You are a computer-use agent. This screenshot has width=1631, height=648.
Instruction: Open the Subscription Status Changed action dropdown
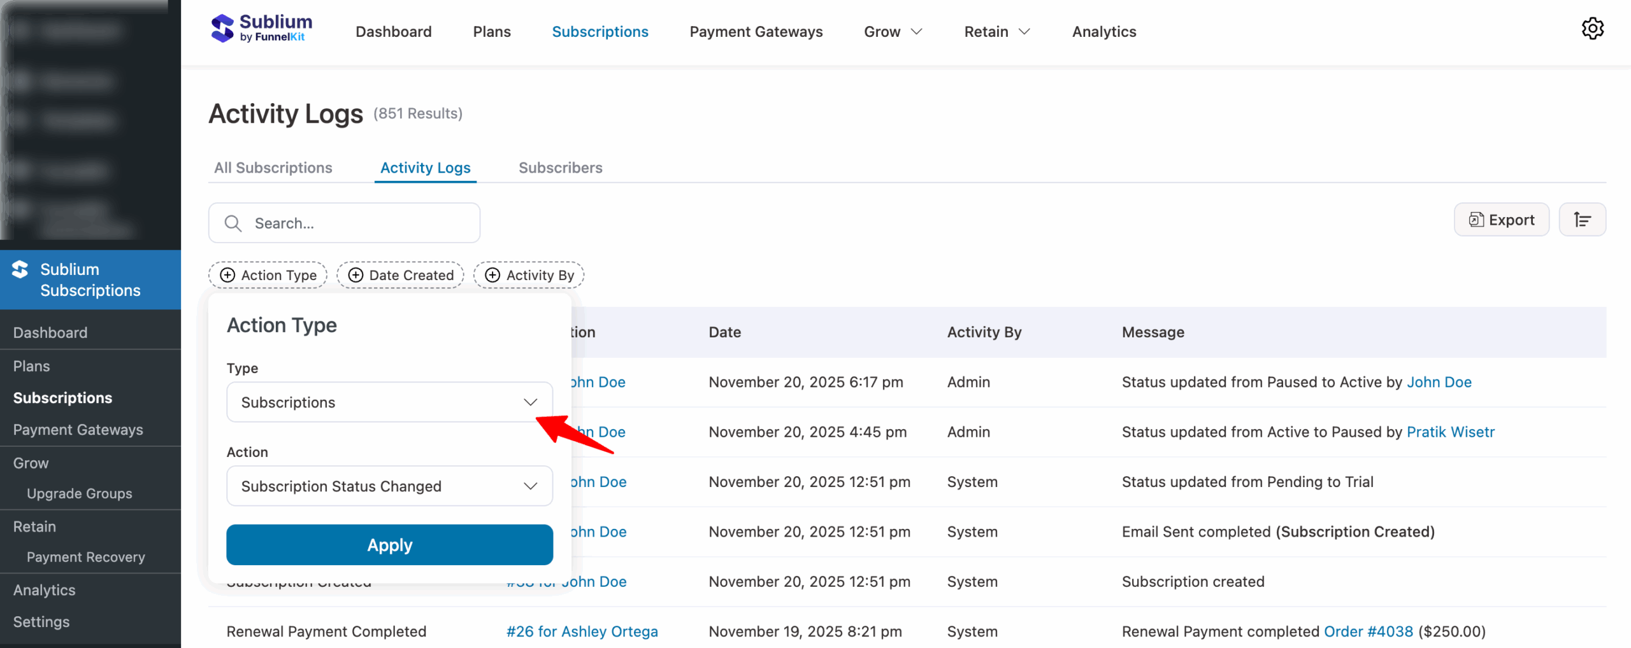[389, 486]
